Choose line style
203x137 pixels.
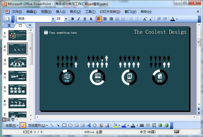click(142, 125)
